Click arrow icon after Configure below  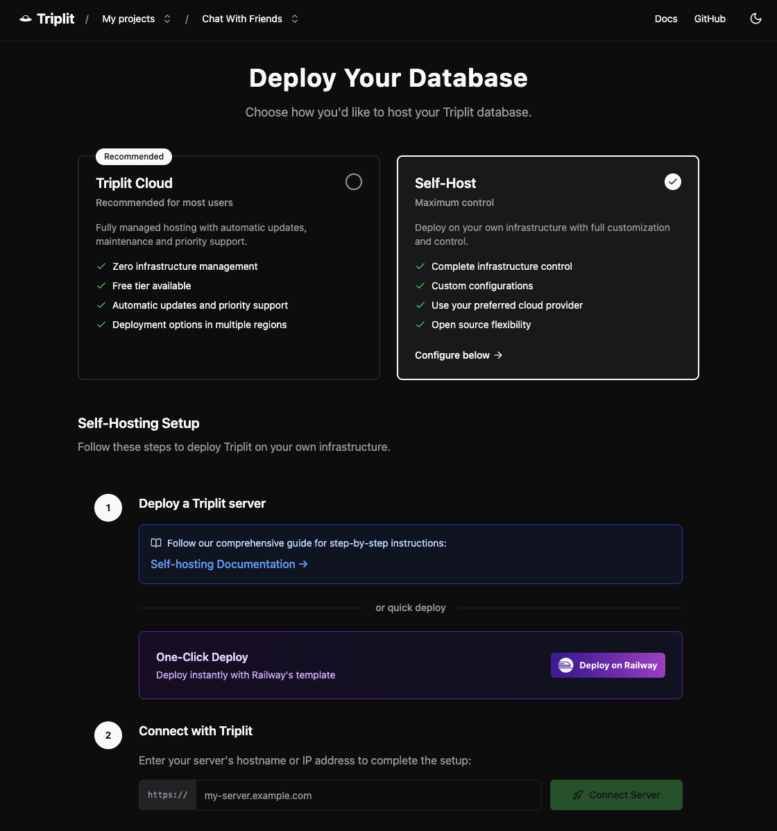pos(498,355)
